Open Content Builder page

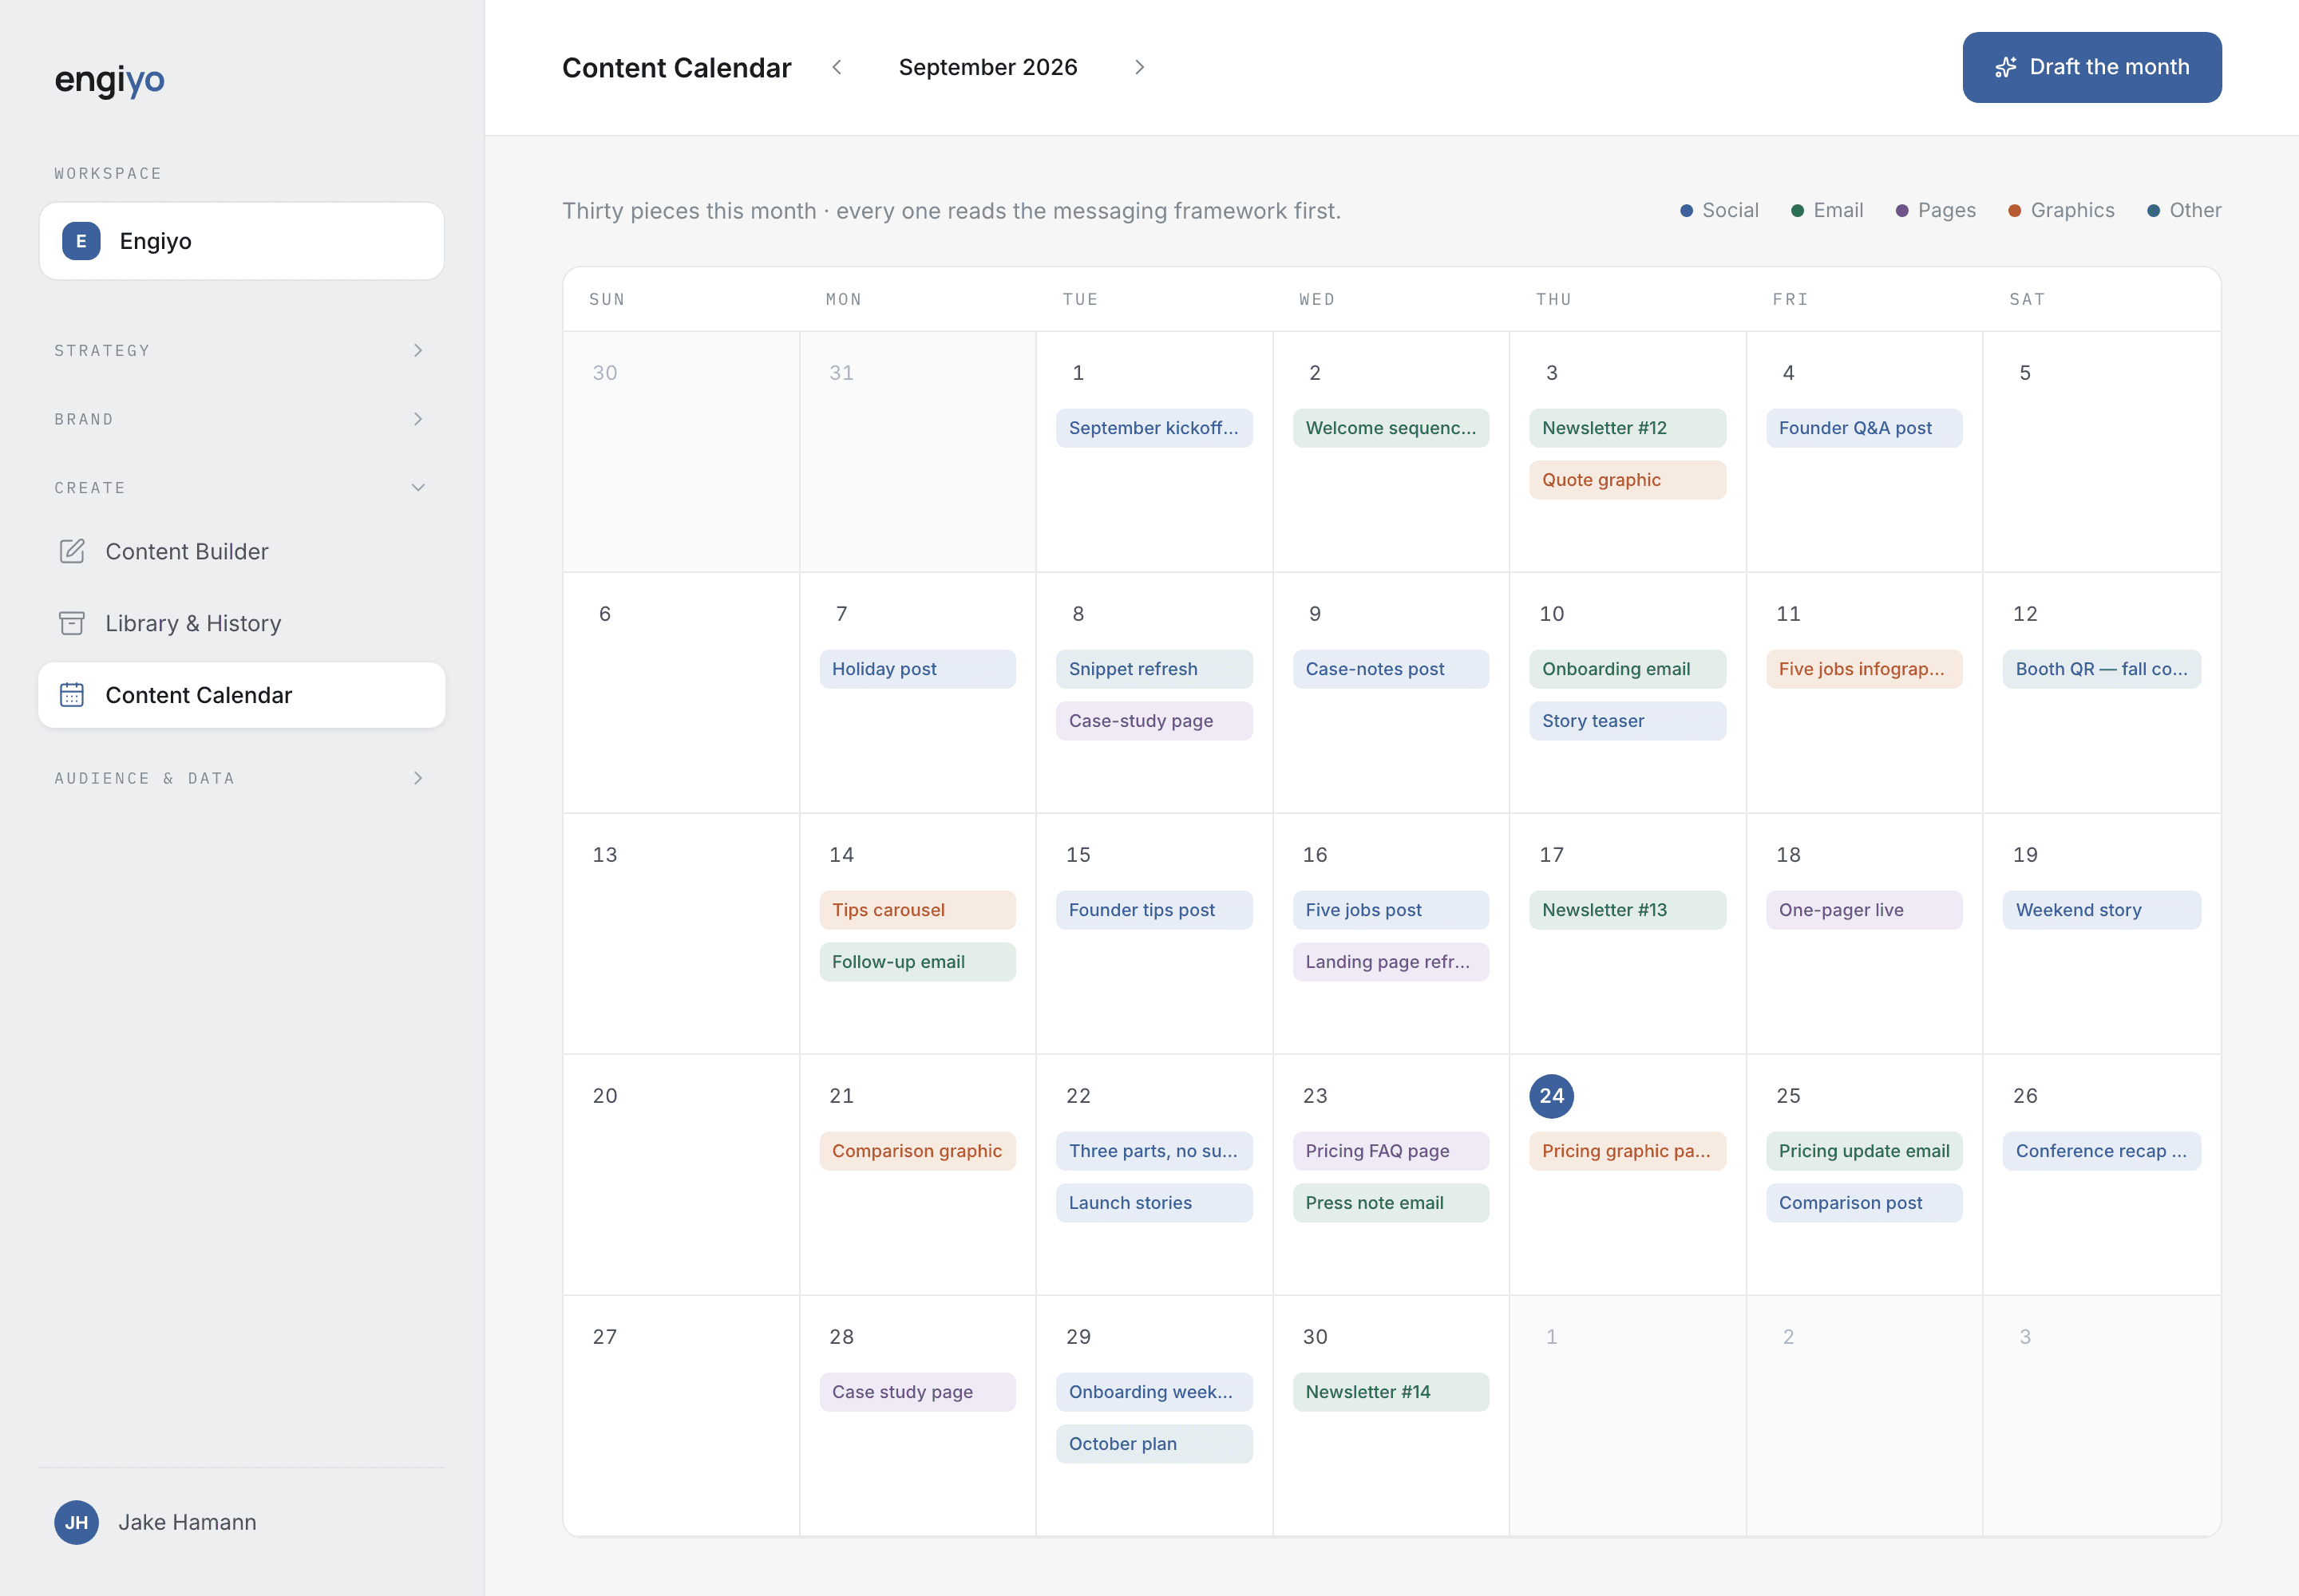tap(241, 551)
